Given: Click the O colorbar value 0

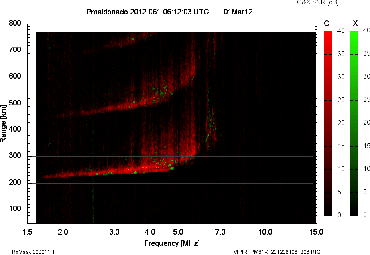Looking at the screenshot, I should (x=339, y=215).
